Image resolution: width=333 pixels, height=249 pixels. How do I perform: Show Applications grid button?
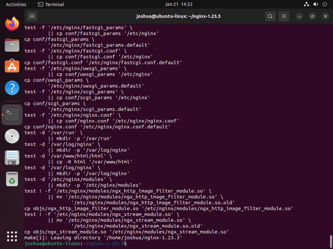(12, 236)
